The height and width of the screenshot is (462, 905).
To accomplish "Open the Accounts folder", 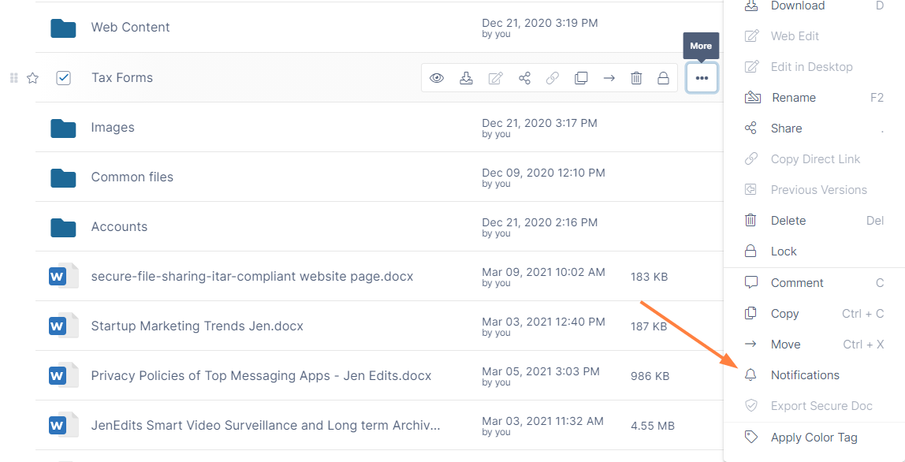I will coord(119,227).
